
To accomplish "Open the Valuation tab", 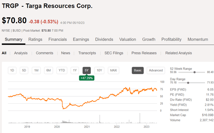I will pos(128,39).
